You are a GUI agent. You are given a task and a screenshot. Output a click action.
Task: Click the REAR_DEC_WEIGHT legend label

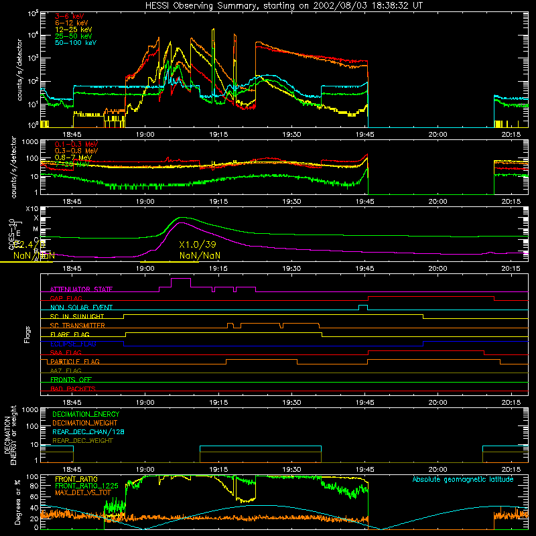tap(82, 441)
